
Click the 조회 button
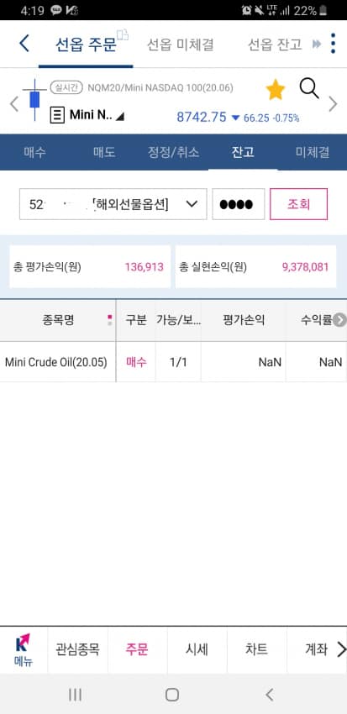tap(299, 204)
